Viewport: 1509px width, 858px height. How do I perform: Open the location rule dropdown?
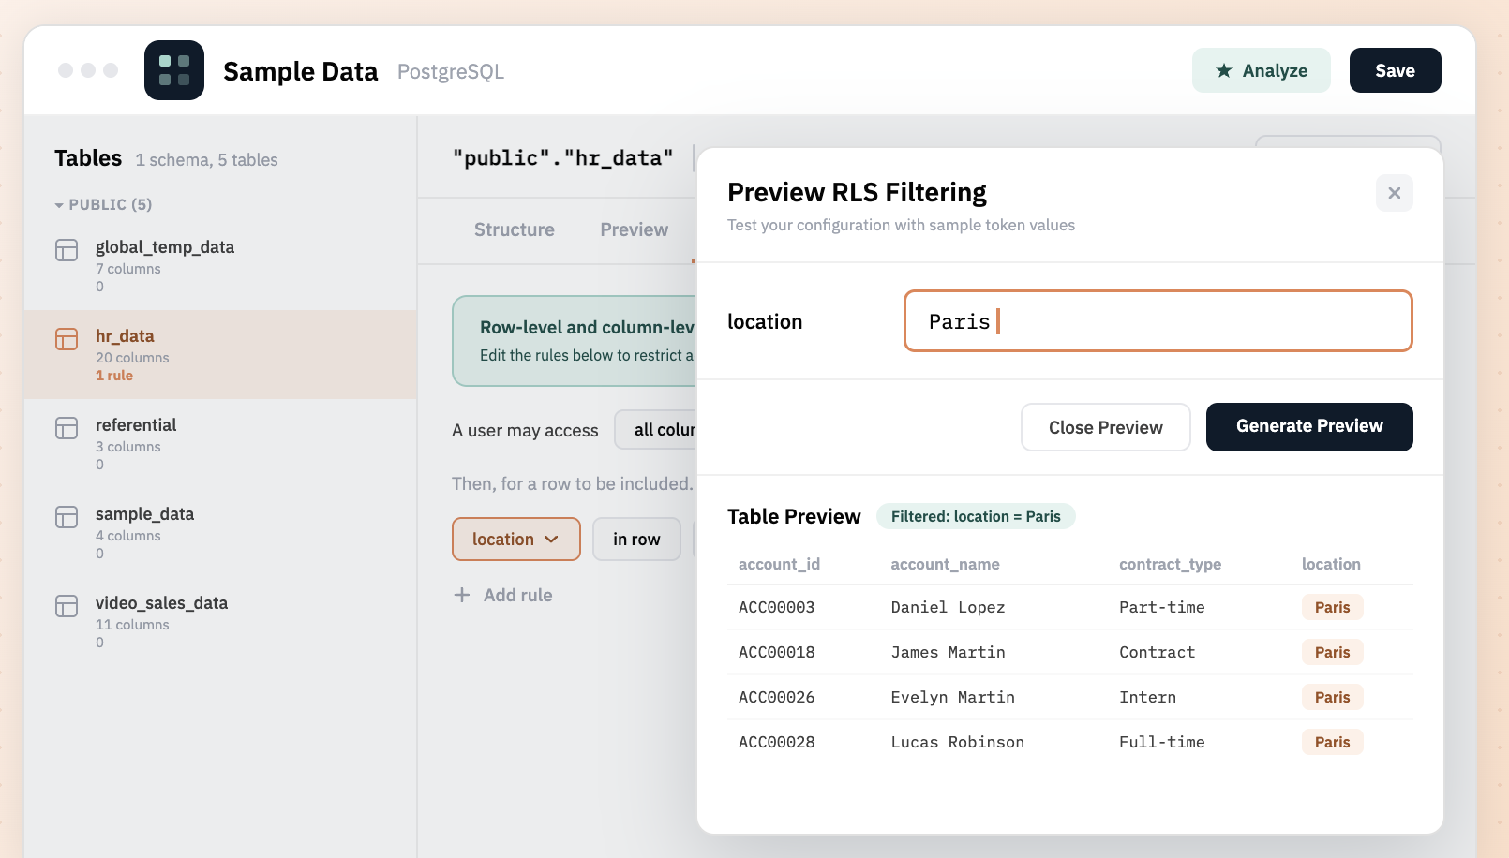pyautogui.click(x=516, y=540)
